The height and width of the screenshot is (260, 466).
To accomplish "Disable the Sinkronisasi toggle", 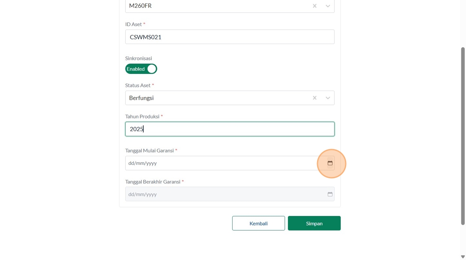I will pyautogui.click(x=141, y=69).
